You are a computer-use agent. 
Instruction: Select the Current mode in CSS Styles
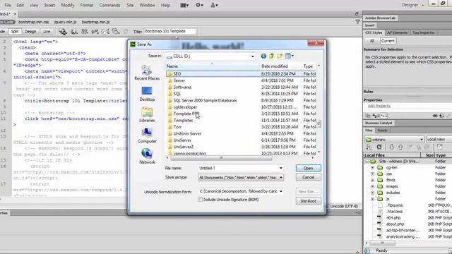[x=388, y=41]
